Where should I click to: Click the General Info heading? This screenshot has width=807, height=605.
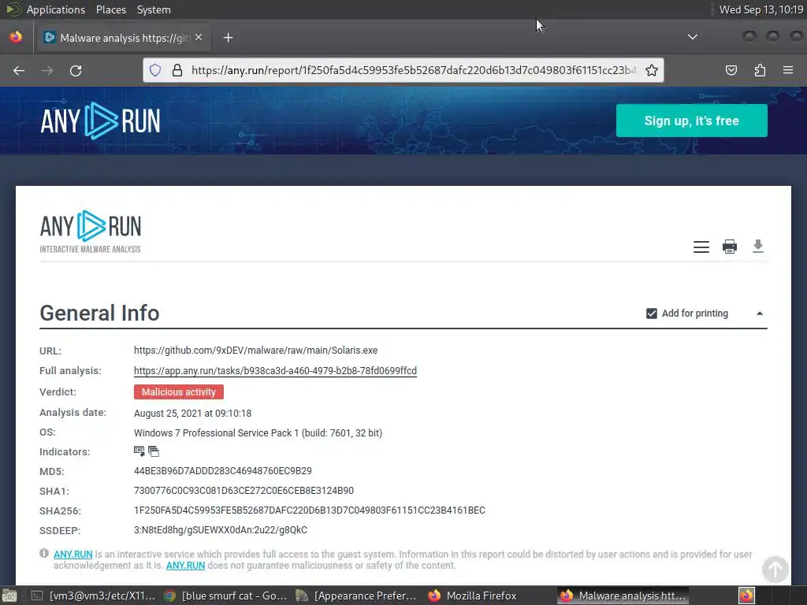(99, 313)
